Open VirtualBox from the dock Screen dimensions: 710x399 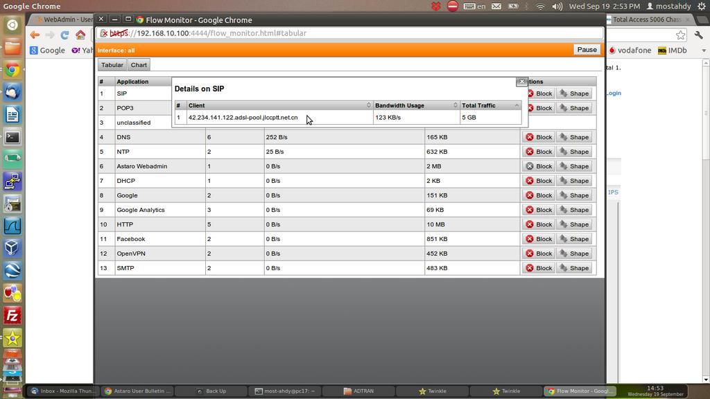tap(12, 248)
